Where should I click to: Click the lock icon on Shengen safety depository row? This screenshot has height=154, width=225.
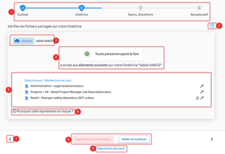pos(197,98)
